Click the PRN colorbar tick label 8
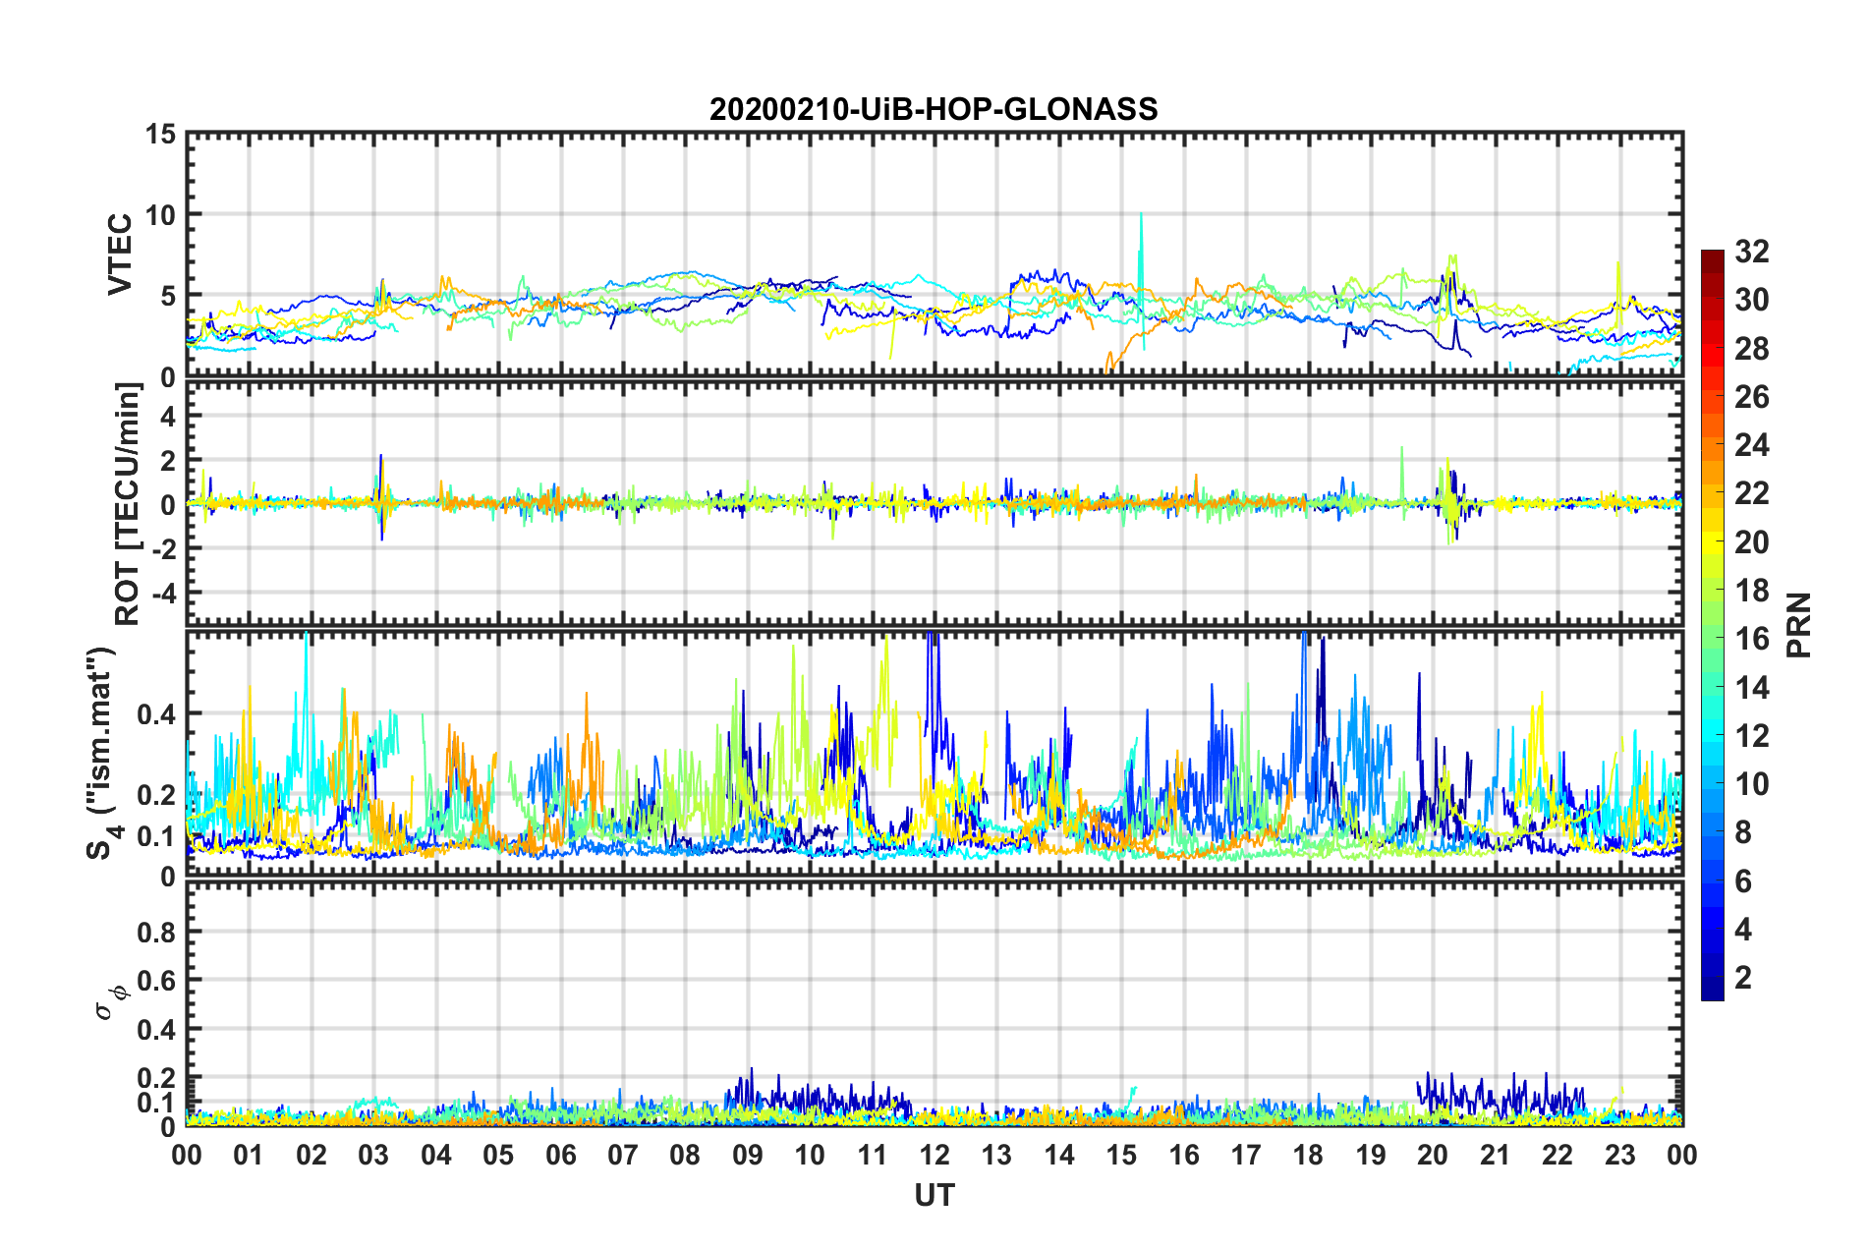This screenshot has height=1250, width=1869. 1743,832
